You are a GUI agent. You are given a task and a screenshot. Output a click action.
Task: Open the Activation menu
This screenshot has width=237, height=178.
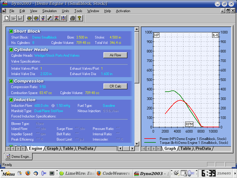(123, 11)
